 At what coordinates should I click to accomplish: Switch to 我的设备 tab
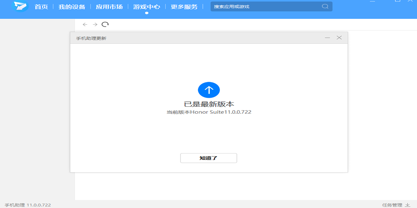coord(72,7)
